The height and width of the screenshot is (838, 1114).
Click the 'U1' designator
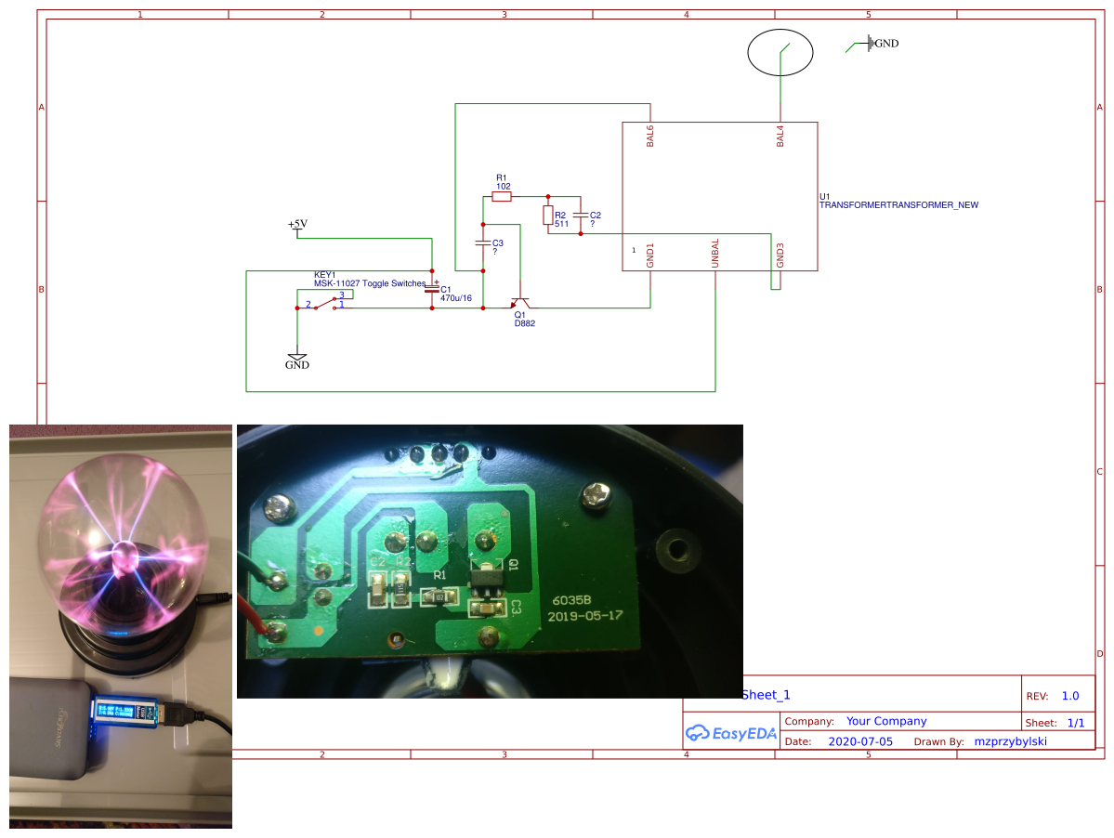[825, 197]
